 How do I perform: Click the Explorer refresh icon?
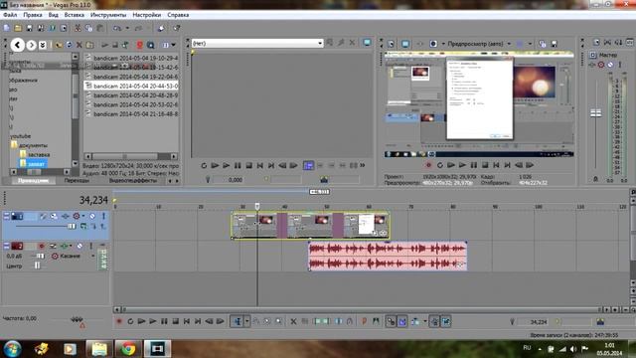click(x=69, y=45)
